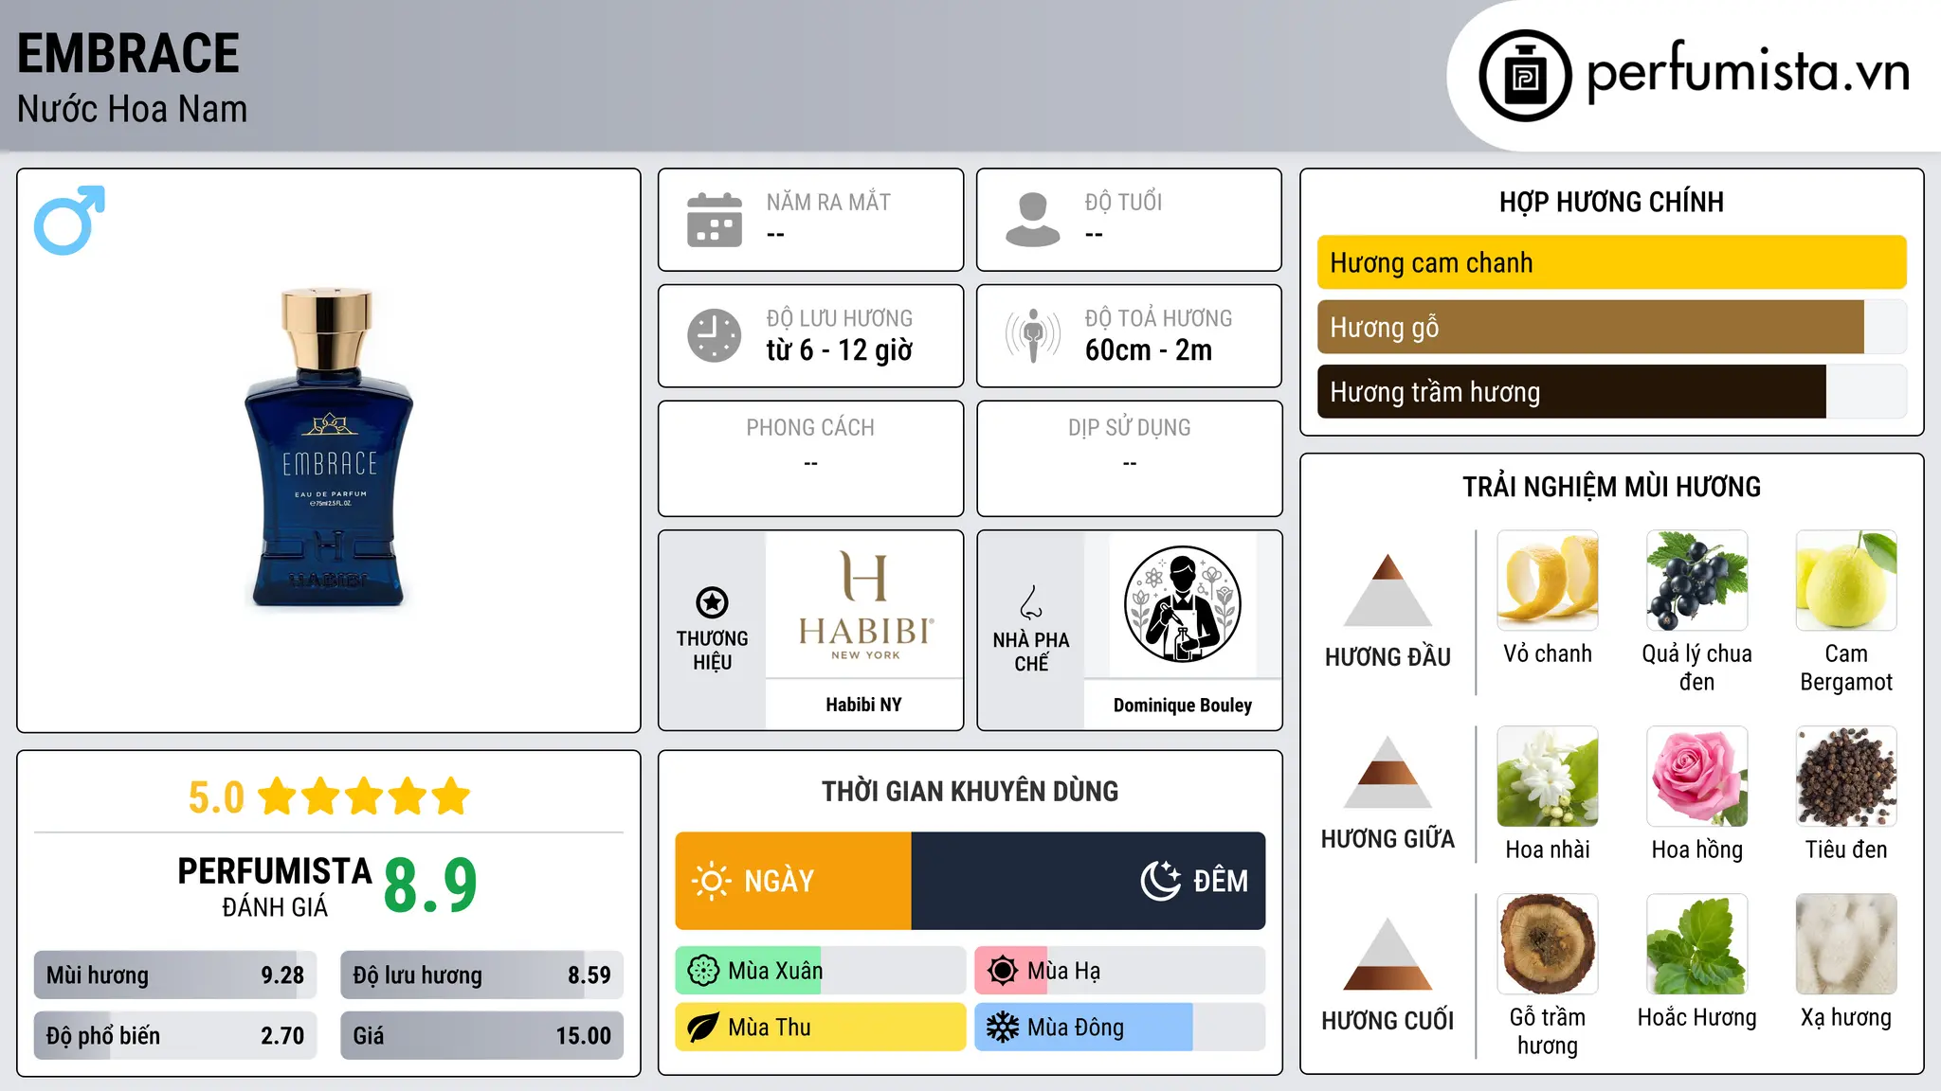Click the clock icon next to Độ lưu hương
1941x1091 pixels.
715,335
